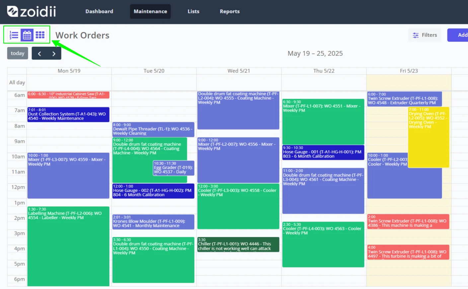Go to previous week arrow

click(x=39, y=53)
